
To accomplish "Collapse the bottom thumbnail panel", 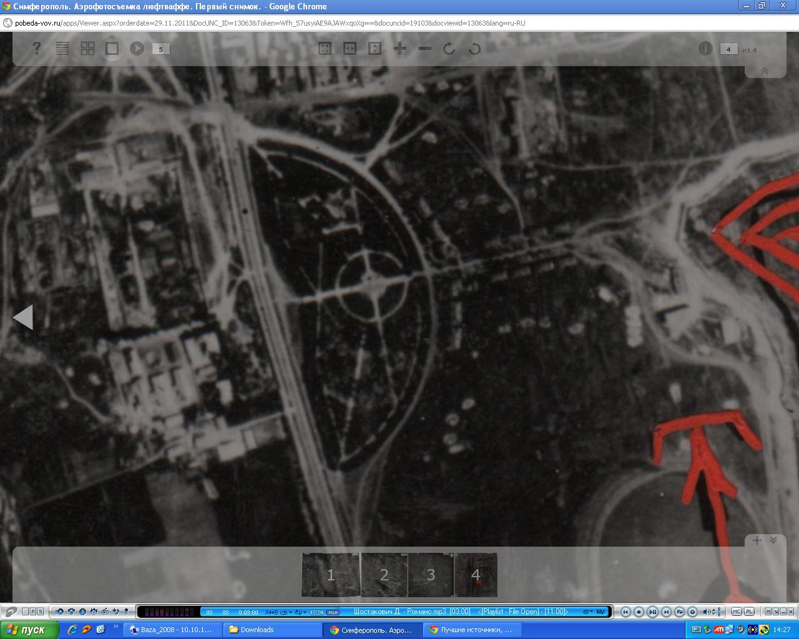I will (773, 540).
